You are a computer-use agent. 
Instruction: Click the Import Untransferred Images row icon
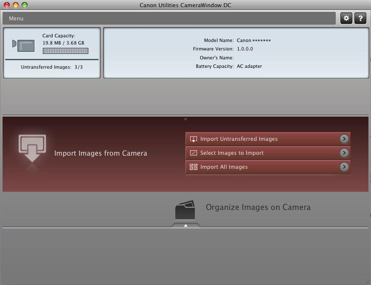[x=193, y=139]
